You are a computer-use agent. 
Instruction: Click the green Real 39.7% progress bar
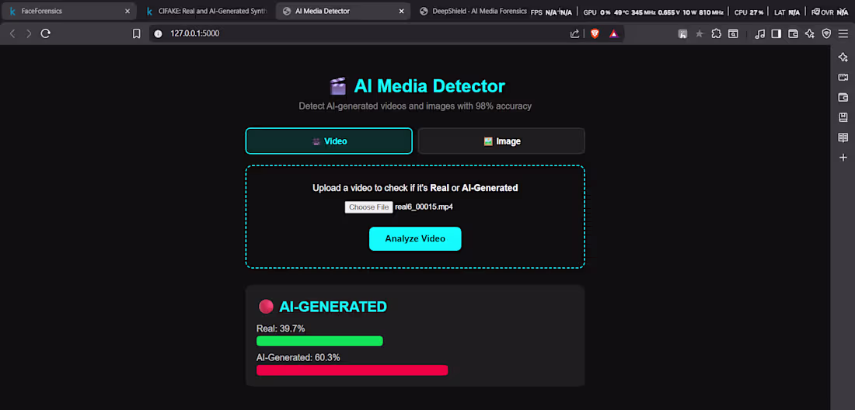pyautogui.click(x=319, y=341)
